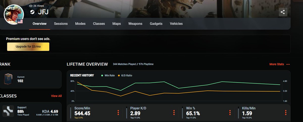This screenshot has height=122, width=303.
Task: Open the Overview tab
Action: 40,24
